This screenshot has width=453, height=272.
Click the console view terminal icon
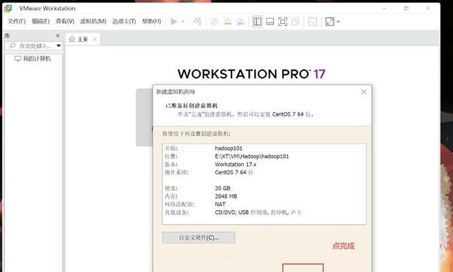pyautogui.click(x=313, y=22)
